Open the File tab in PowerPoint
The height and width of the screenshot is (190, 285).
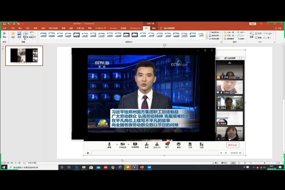coord(6,28)
